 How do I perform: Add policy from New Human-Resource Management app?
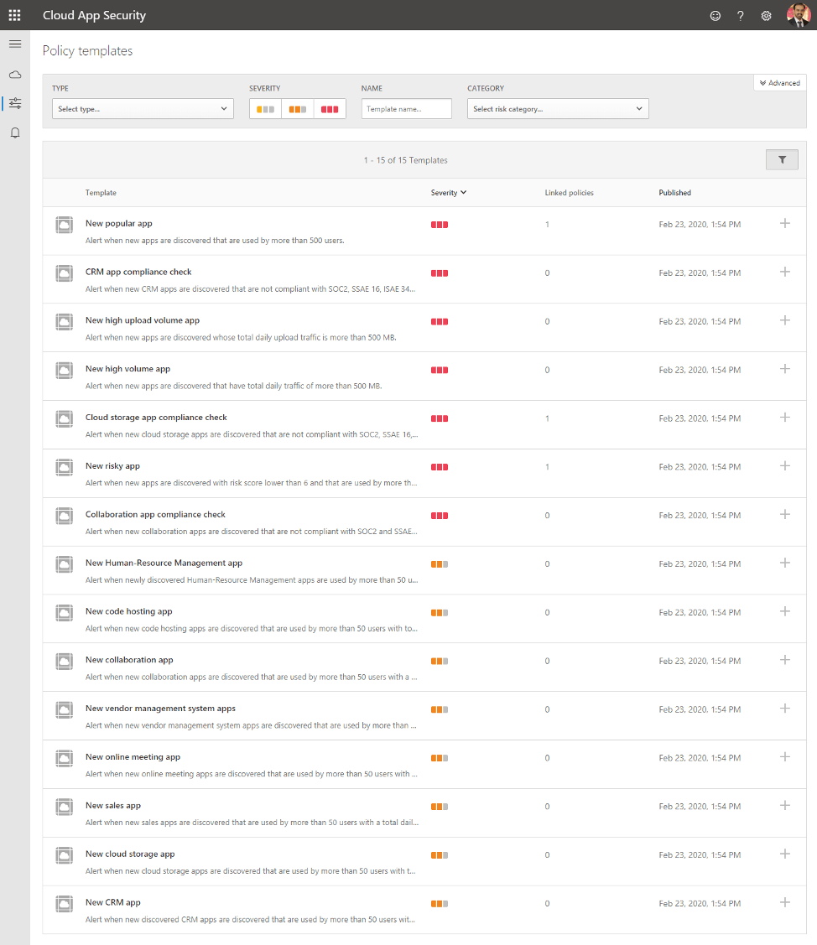point(785,563)
